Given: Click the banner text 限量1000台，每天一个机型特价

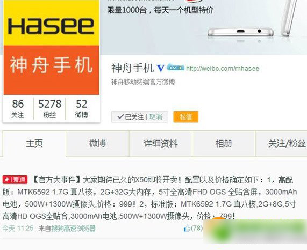Looking at the screenshot, I should 160,10.
